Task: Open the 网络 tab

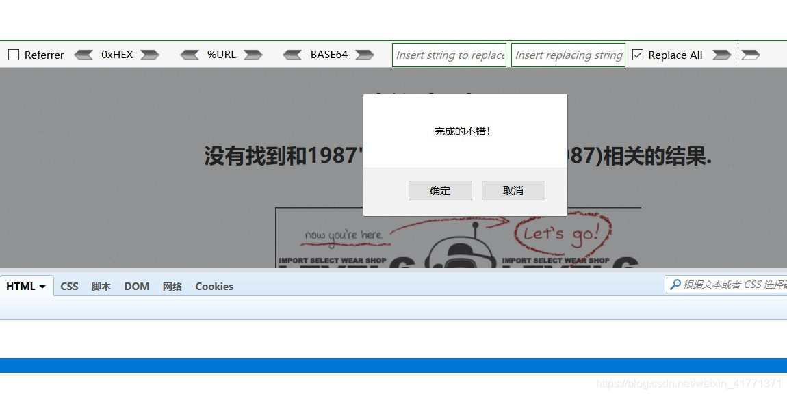Action: pyautogui.click(x=172, y=286)
